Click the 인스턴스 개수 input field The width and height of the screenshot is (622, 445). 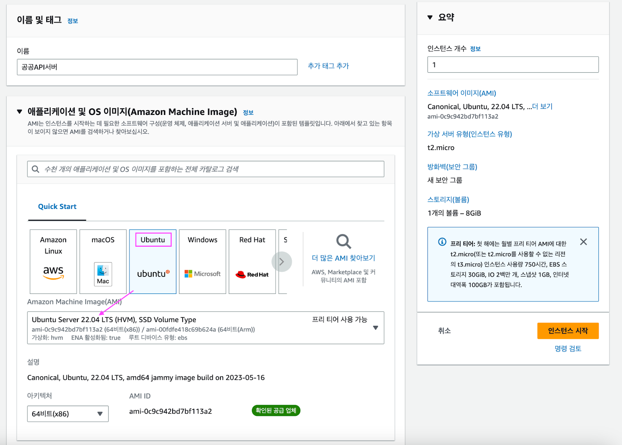(513, 64)
